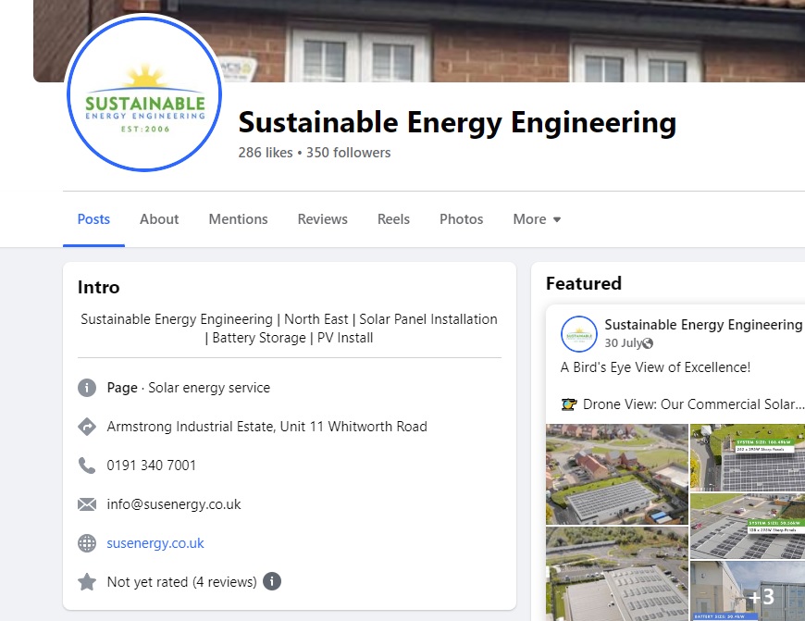
Task: Click the Sustainable Energy Engineering profile logo
Action: pos(143,93)
